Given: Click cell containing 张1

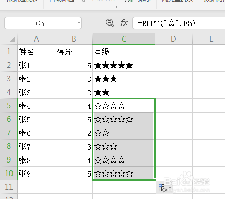Looking at the screenshot, I should pos(37,65).
